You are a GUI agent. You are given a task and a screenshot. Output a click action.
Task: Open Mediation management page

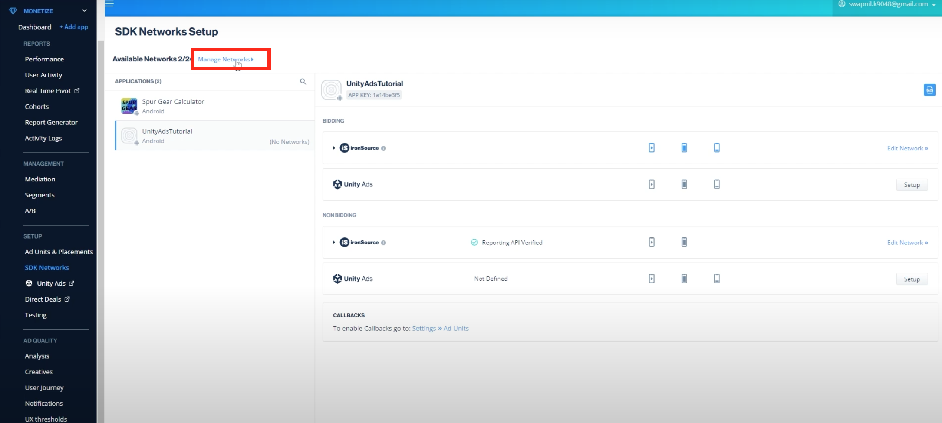[x=40, y=179]
